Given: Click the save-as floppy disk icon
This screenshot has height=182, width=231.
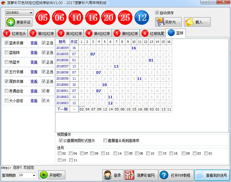Looking at the screenshot, I should tap(160, 22).
